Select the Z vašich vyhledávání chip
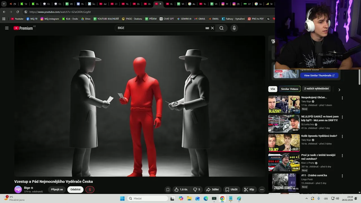This screenshot has width=361, height=203. (316, 89)
